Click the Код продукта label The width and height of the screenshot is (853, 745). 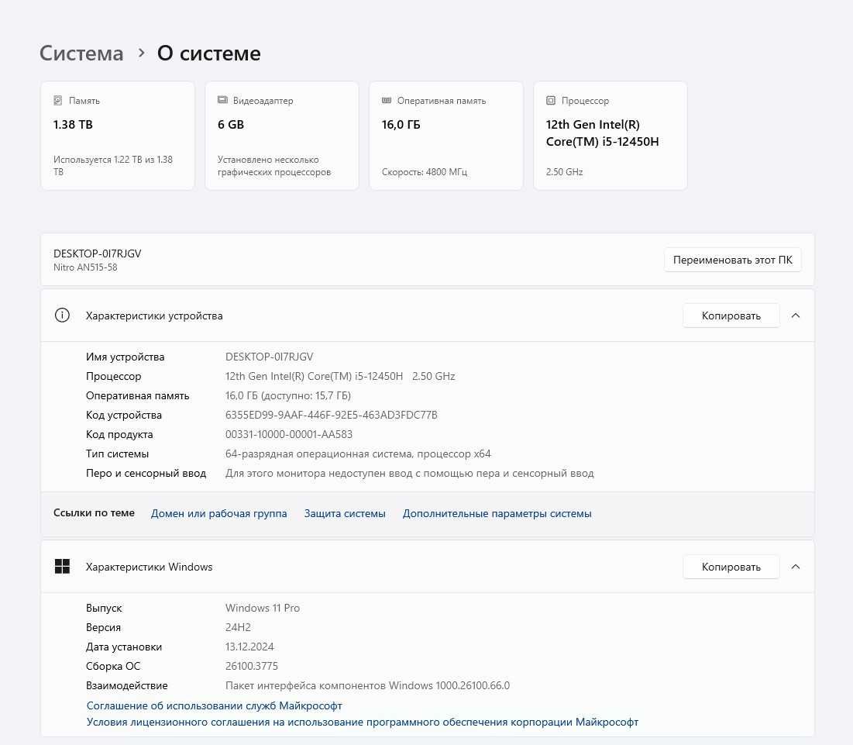point(119,434)
